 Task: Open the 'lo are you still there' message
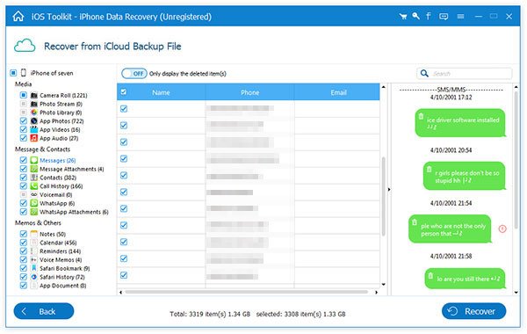466,279
